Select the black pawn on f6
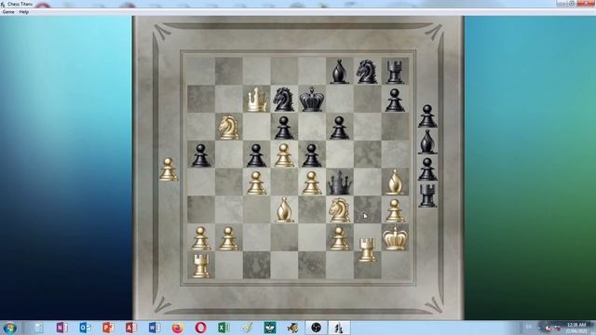Image resolution: width=596 pixels, height=335 pixels. 339,128
